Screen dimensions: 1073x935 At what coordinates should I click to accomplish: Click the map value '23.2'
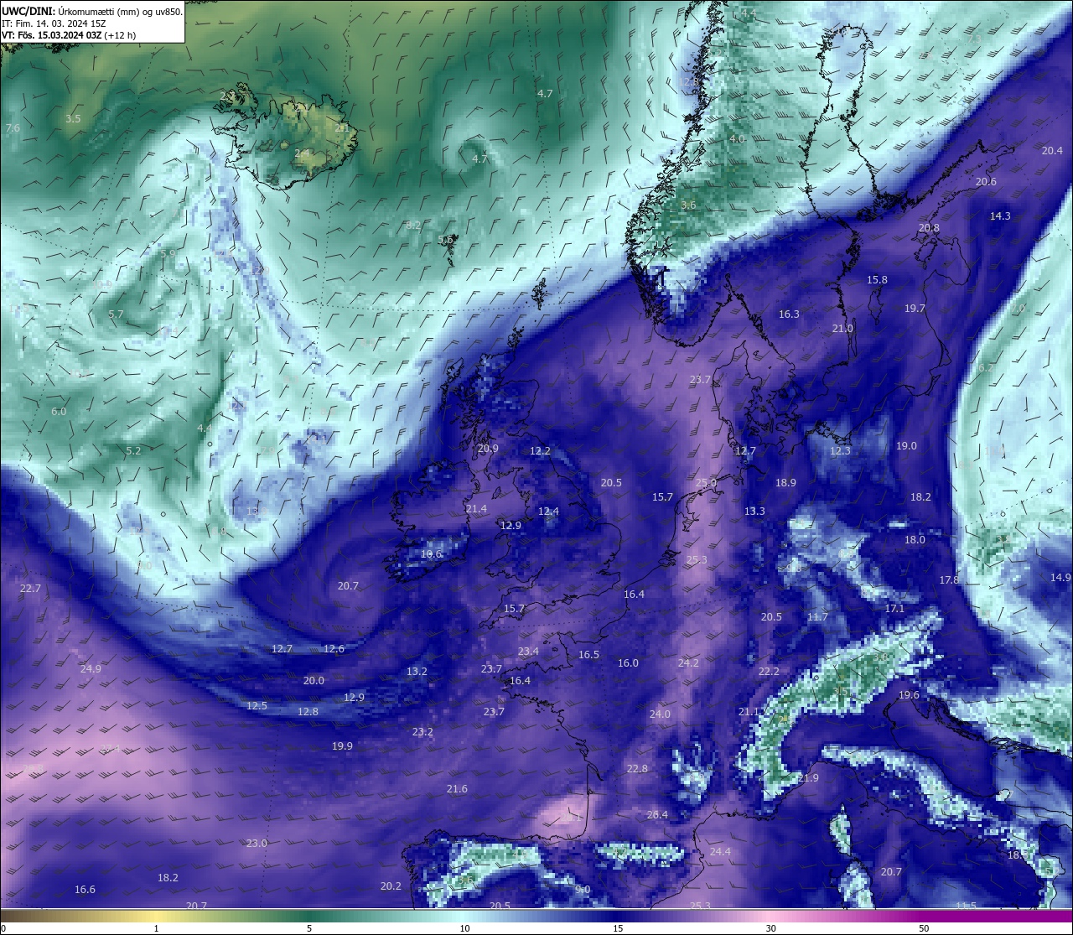[x=422, y=732]
